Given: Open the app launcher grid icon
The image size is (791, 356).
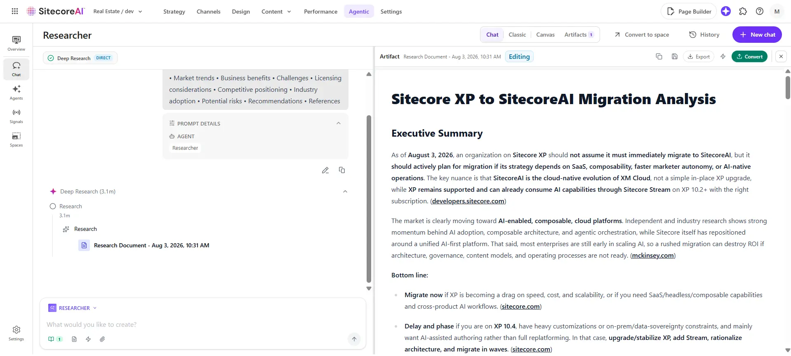Looking at the screenshot, I should [15, 11].
